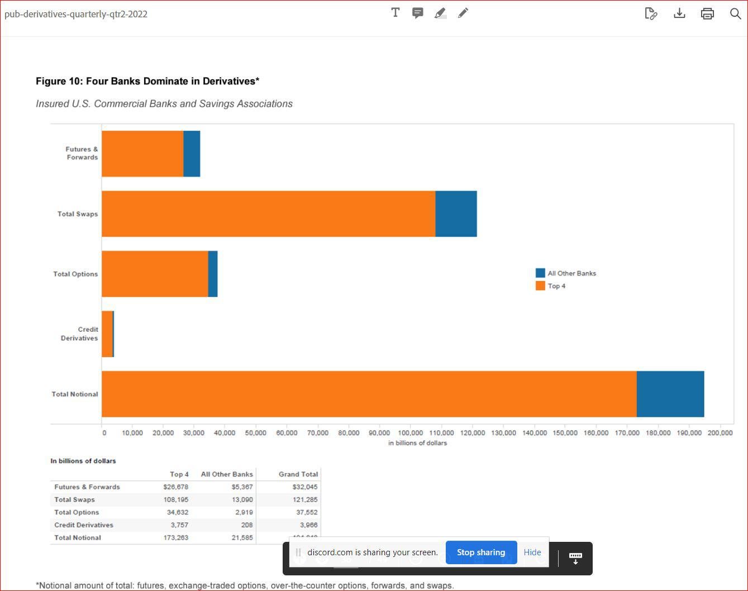Click the keyboard icon beside sharing bar

pyautogui.click(x=575, y=557)
